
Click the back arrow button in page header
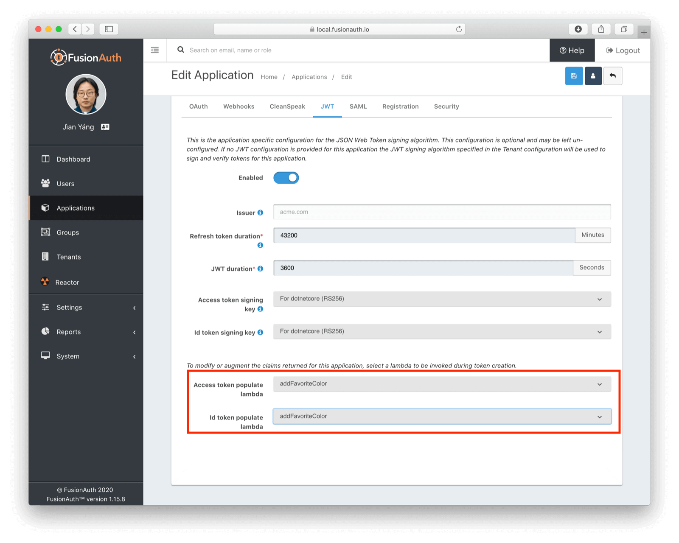[x=612, y=76]
